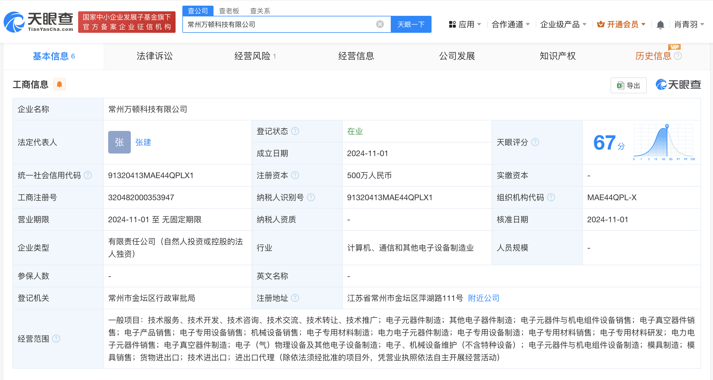
Task: Switch to the 查老板 search tab
Action: pyautogui.click(x=229, y=10)
